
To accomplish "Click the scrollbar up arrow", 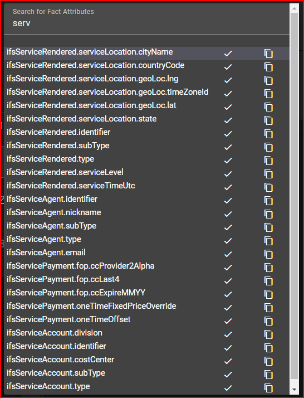I will (x=294, y=8).
